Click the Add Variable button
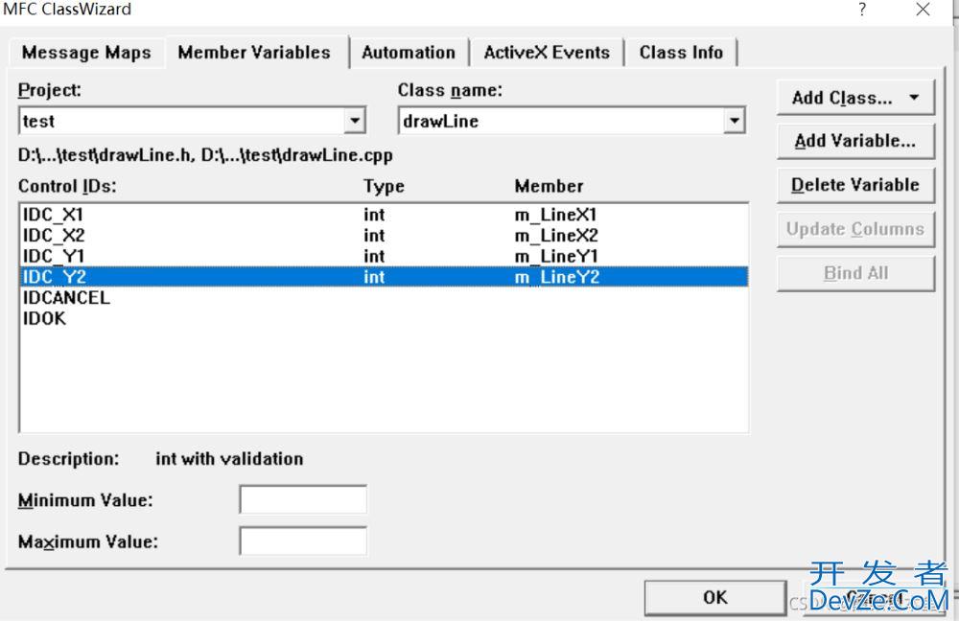This screenshot has height=621, width=959. 855,141
